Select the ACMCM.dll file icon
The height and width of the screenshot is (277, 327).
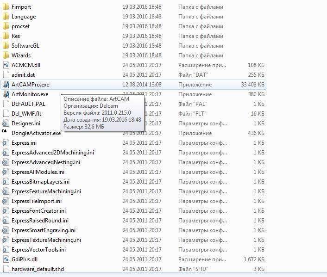point(6,65)
